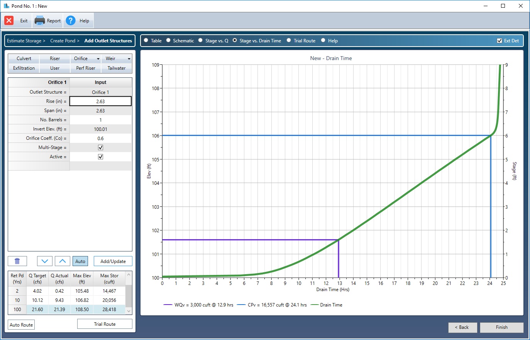
Task: Delete structure with trash can icon
Action: click(17, 261)
